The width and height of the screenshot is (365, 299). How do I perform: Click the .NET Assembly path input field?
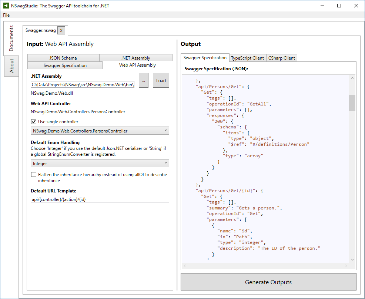click(83, 84)
